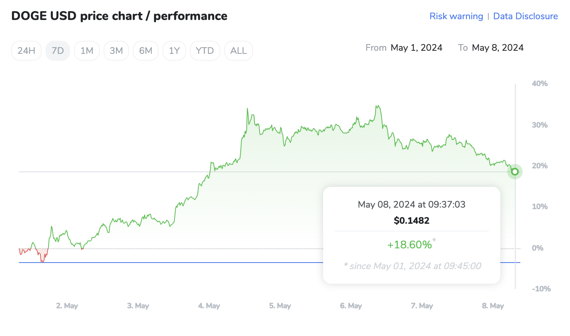Screen dimensions: 570x336
Task: Open the To date field showing May 8, 2024
Action: point(498,47)
